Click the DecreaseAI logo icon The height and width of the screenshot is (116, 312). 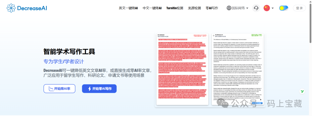[x=11, y=8]
